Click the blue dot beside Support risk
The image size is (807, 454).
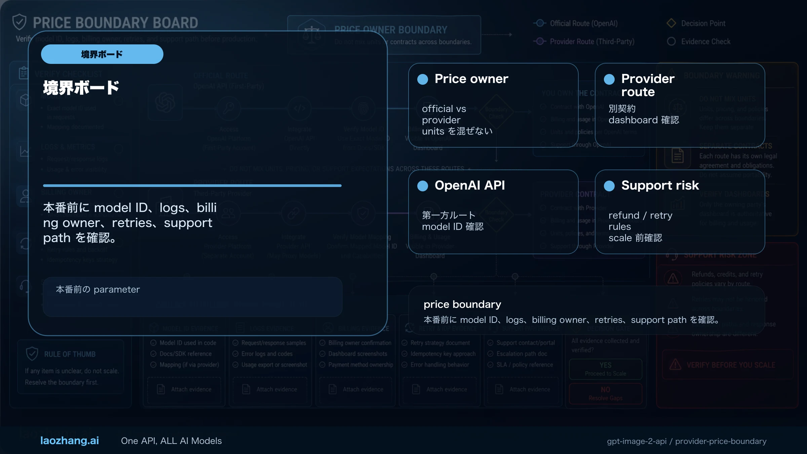click(x=609, y=186)
